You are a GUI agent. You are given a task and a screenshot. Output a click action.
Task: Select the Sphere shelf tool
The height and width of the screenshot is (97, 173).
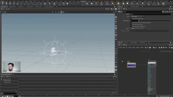pyautogui.click(x=6, y=4)
